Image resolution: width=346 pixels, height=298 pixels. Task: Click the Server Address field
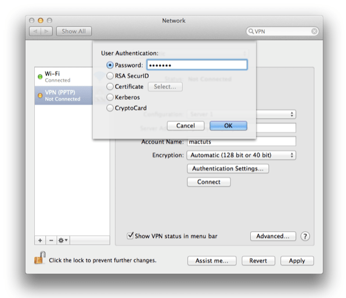click(x=276, y=128)
